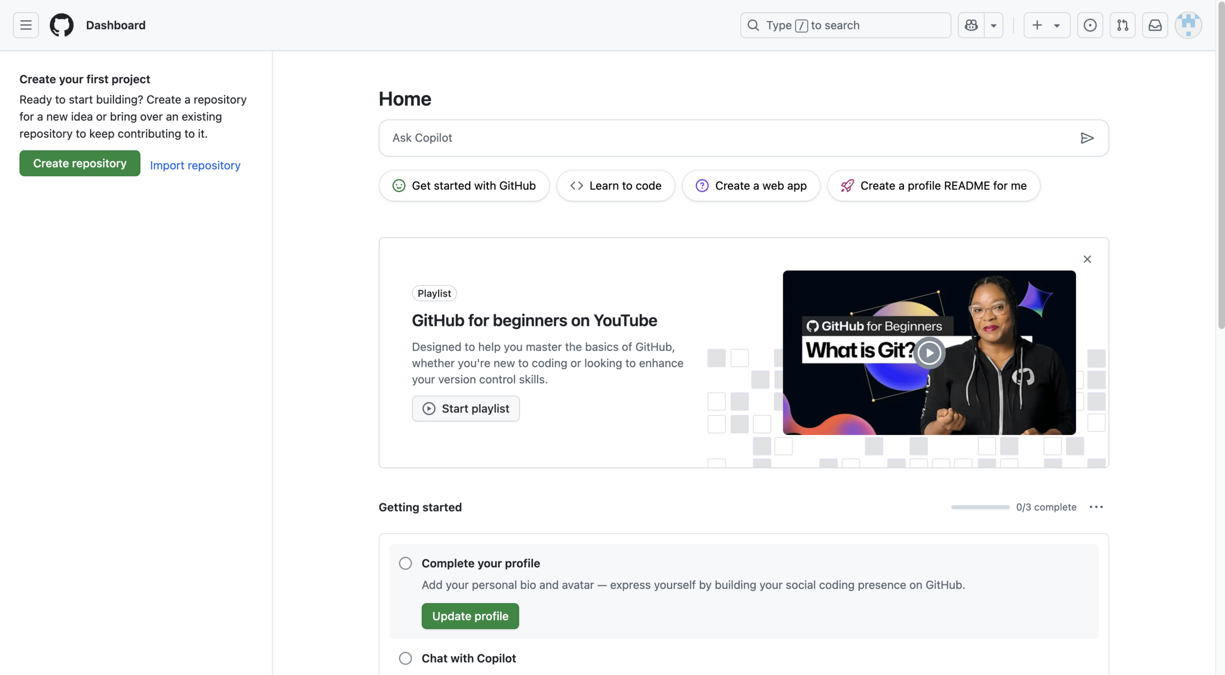
Task: Click the GitHub Octocat logo
Action: click(x=61, y=25)
